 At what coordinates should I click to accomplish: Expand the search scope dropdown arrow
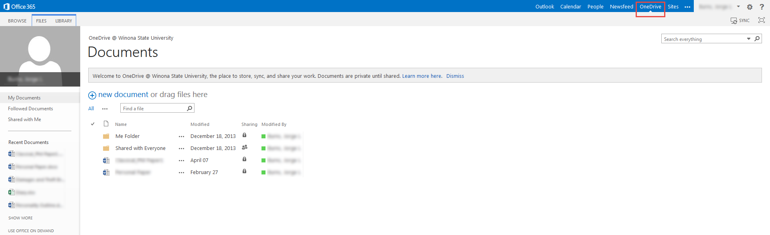(x=748, y=39)
